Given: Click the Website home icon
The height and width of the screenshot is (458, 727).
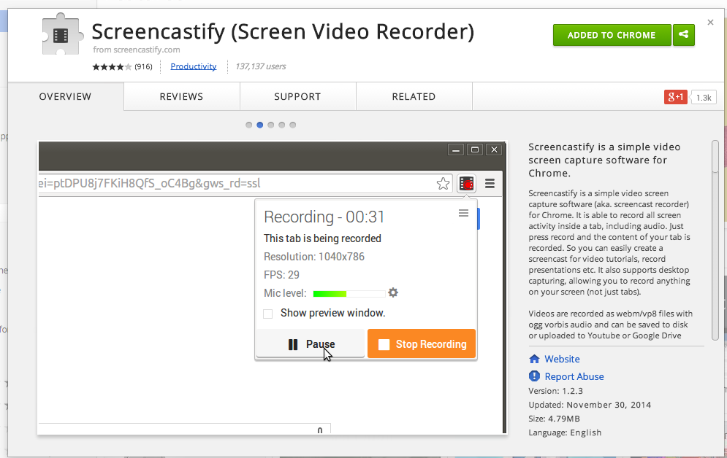Looking at the screenshot, I should click(534, 359).
